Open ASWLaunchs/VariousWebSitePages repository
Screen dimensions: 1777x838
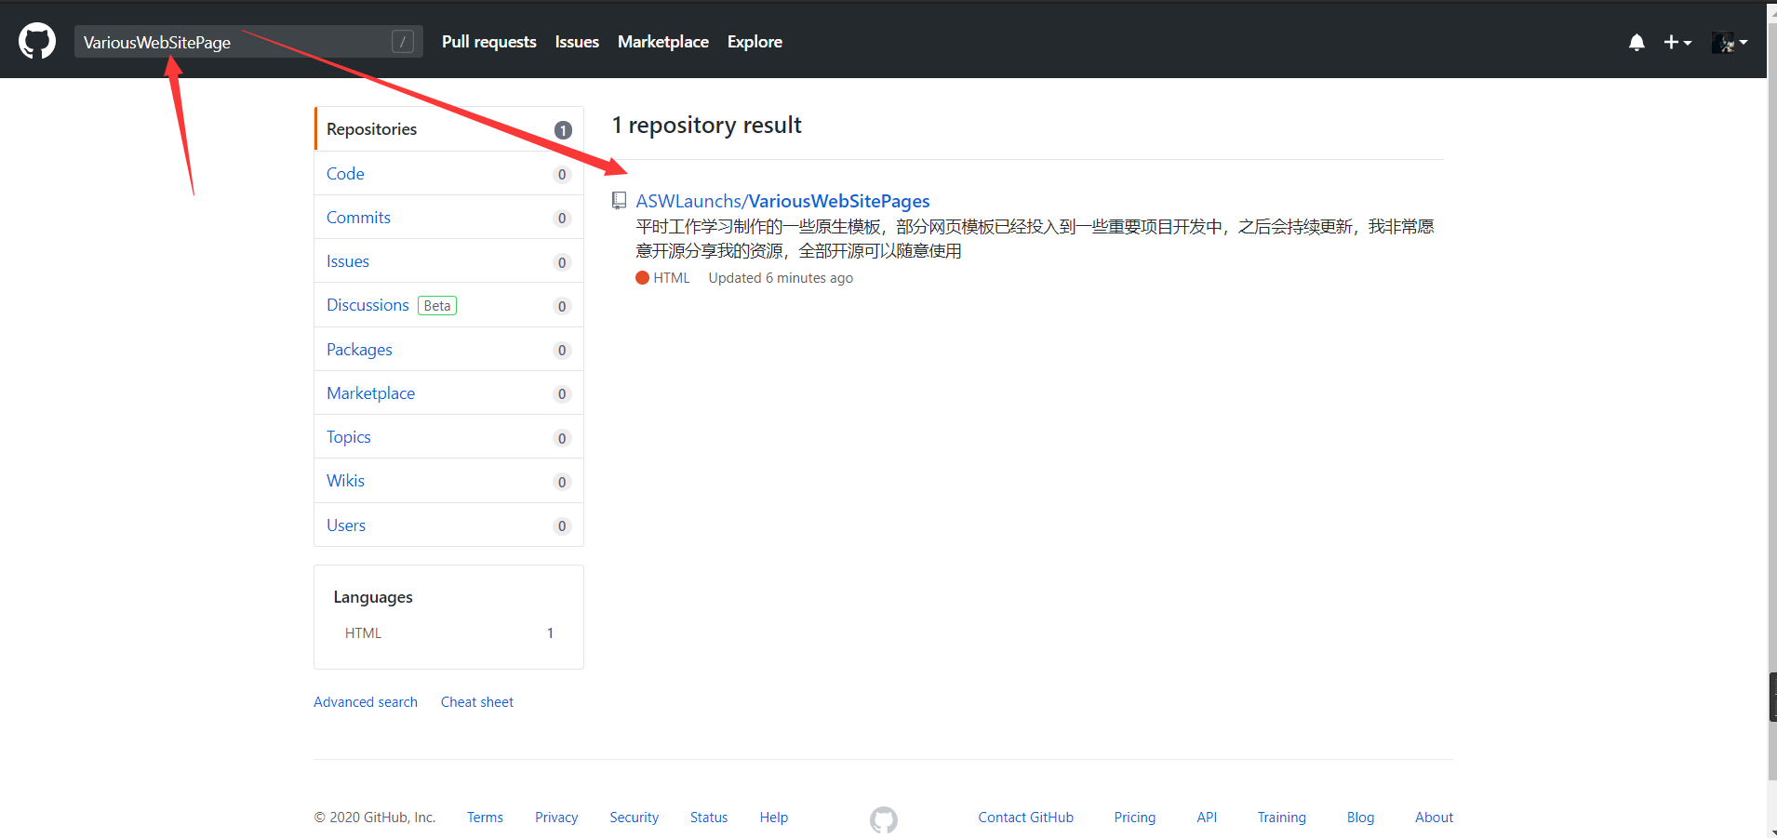point(782,201)
